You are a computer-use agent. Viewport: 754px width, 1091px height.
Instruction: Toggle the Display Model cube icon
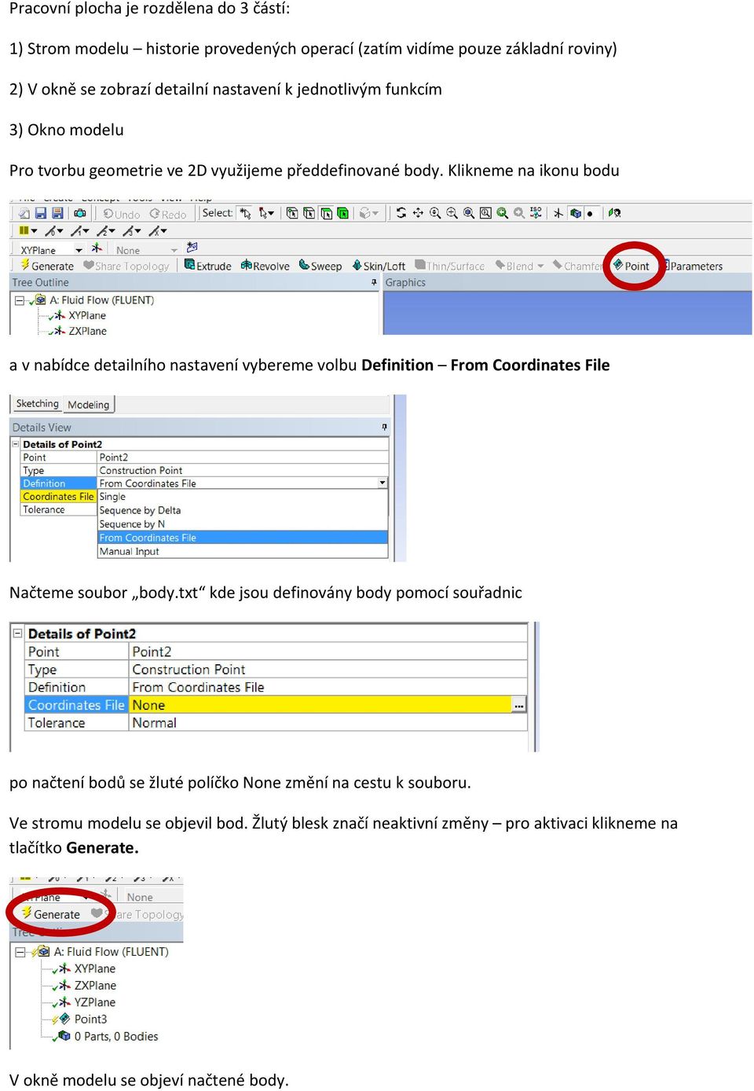[576, 214]
